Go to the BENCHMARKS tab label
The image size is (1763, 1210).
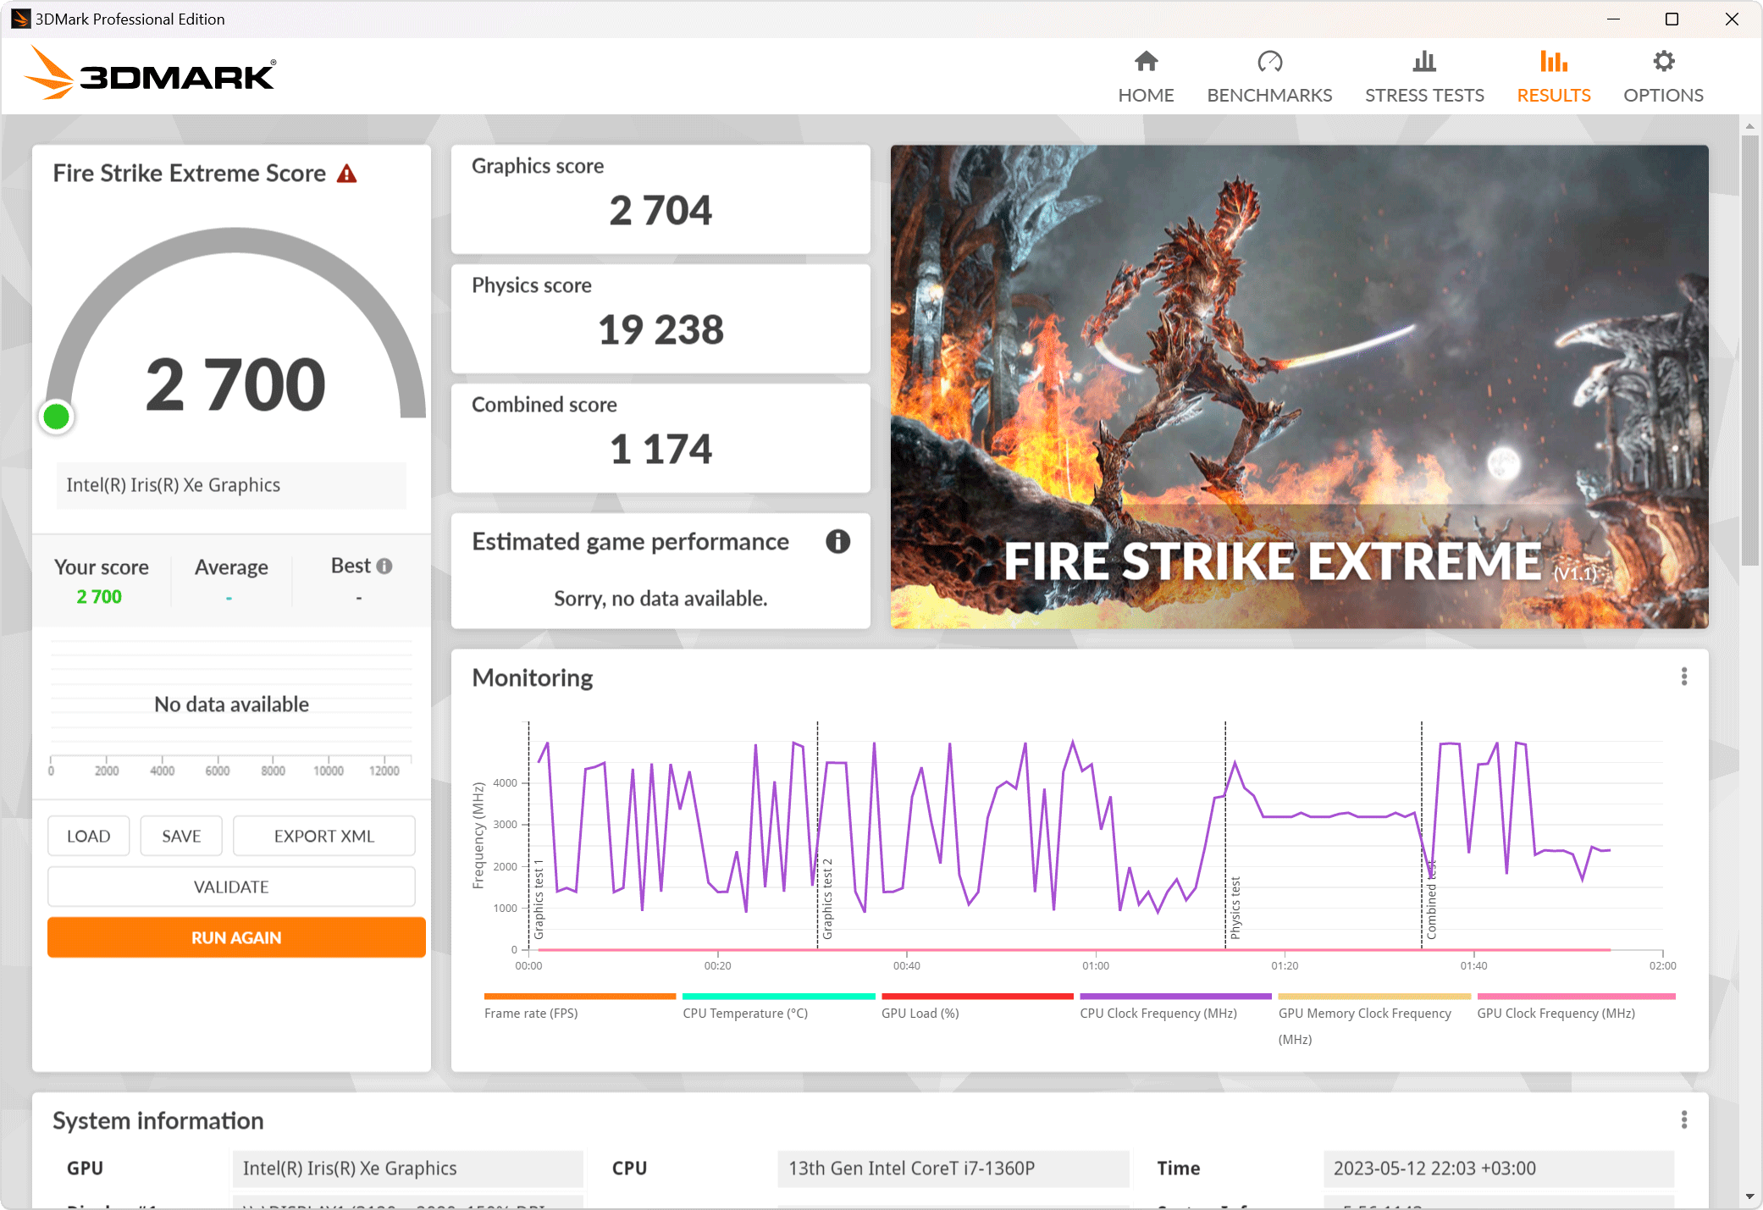coord(1269,95)
